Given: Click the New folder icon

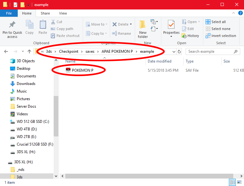Looking at the screenshot, I should click(x=143, y=25).
